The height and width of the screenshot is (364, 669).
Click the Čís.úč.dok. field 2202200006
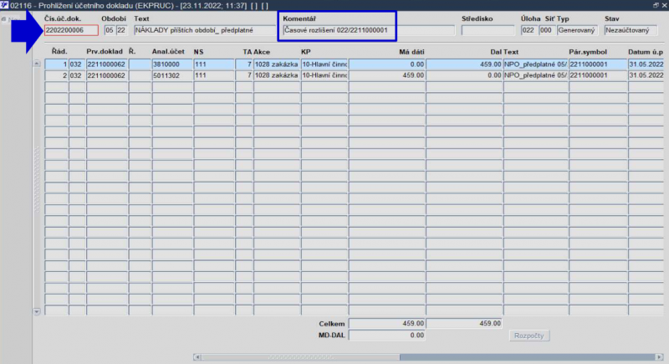tap(71, 30)
